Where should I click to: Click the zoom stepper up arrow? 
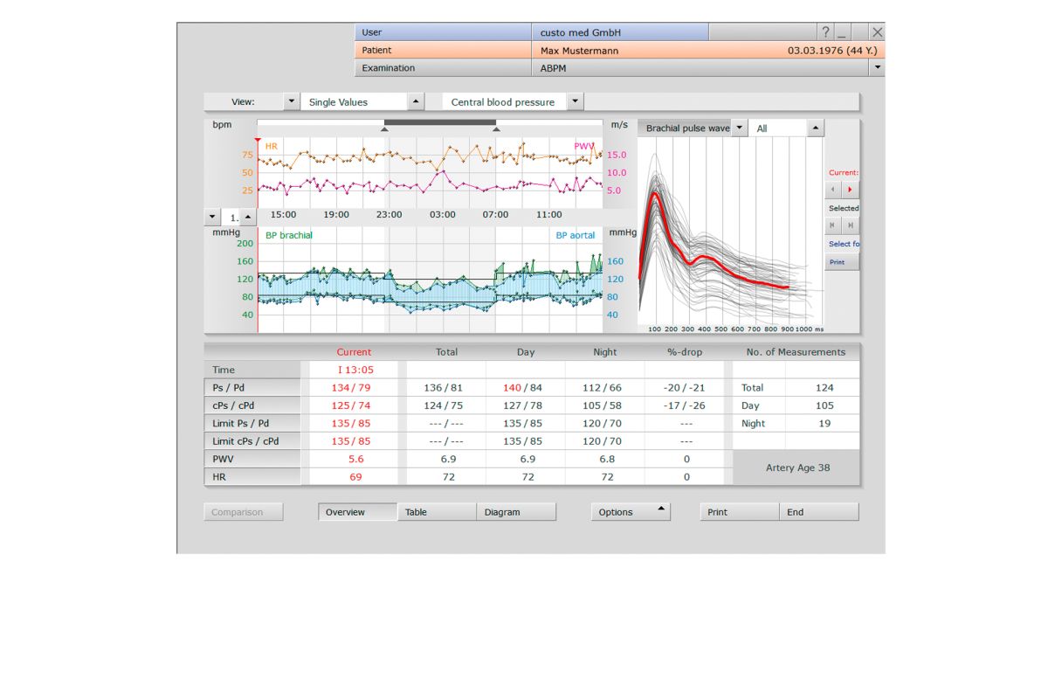pos(248,217)
